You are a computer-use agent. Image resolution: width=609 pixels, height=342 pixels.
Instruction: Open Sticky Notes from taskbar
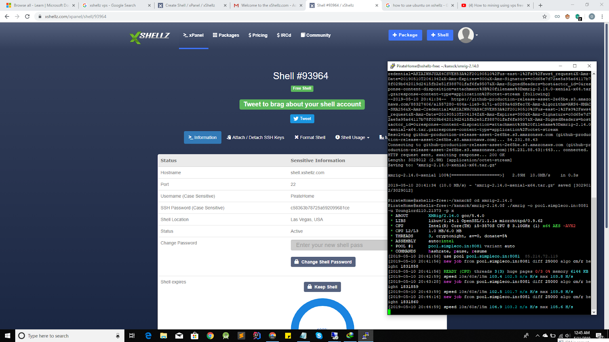[x=288, y=336]
